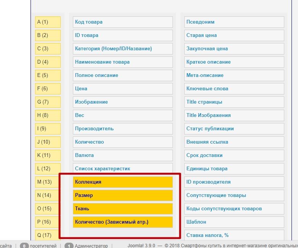The height and width of the screenshot is (248, 298).
Task: Click the 'Единицы товара' field
Action: (234, 169)
